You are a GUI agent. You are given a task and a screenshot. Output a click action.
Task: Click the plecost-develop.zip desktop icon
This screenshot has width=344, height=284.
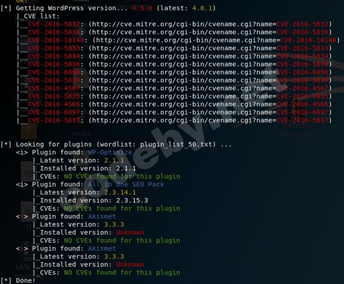point(295,130)
